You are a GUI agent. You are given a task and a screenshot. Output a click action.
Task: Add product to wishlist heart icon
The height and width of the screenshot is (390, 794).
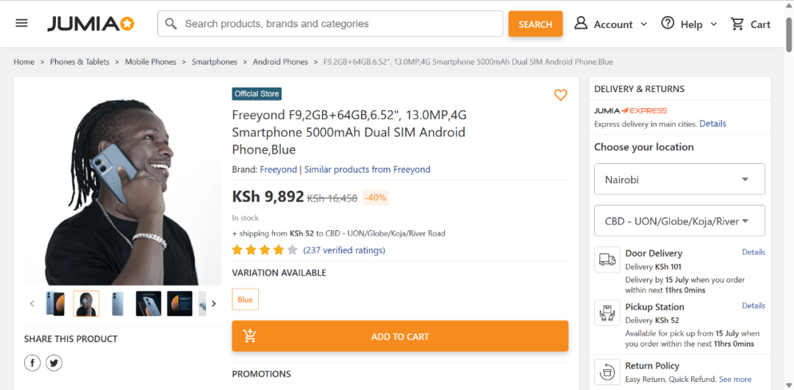point(560,95)
